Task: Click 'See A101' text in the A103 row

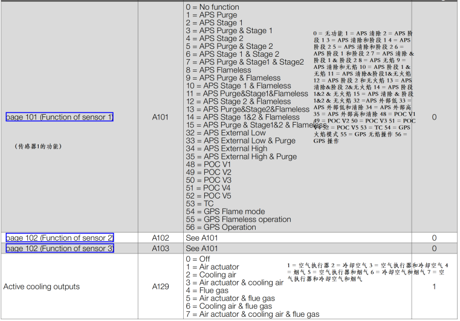Action: click(x=202, y=249)
